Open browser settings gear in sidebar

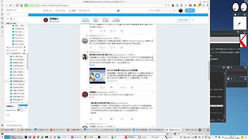2,125
